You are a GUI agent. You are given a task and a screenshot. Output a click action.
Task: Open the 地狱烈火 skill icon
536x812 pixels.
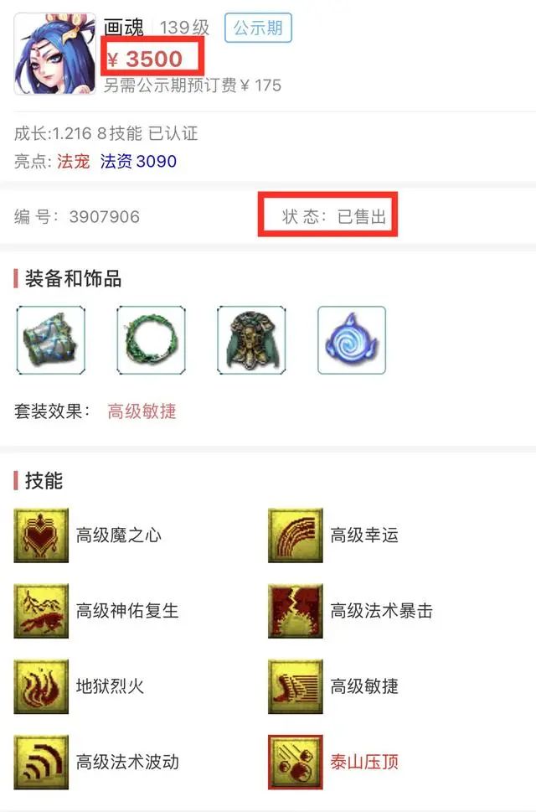tap(41, 686)
